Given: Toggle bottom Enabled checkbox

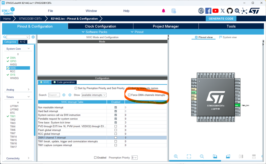Looking at the screenshot, I should tap(95, 158).
